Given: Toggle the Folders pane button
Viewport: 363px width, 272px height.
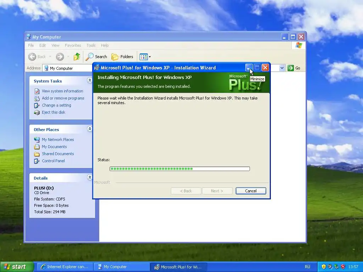Looking at the screenshot, I should [122, 56].
